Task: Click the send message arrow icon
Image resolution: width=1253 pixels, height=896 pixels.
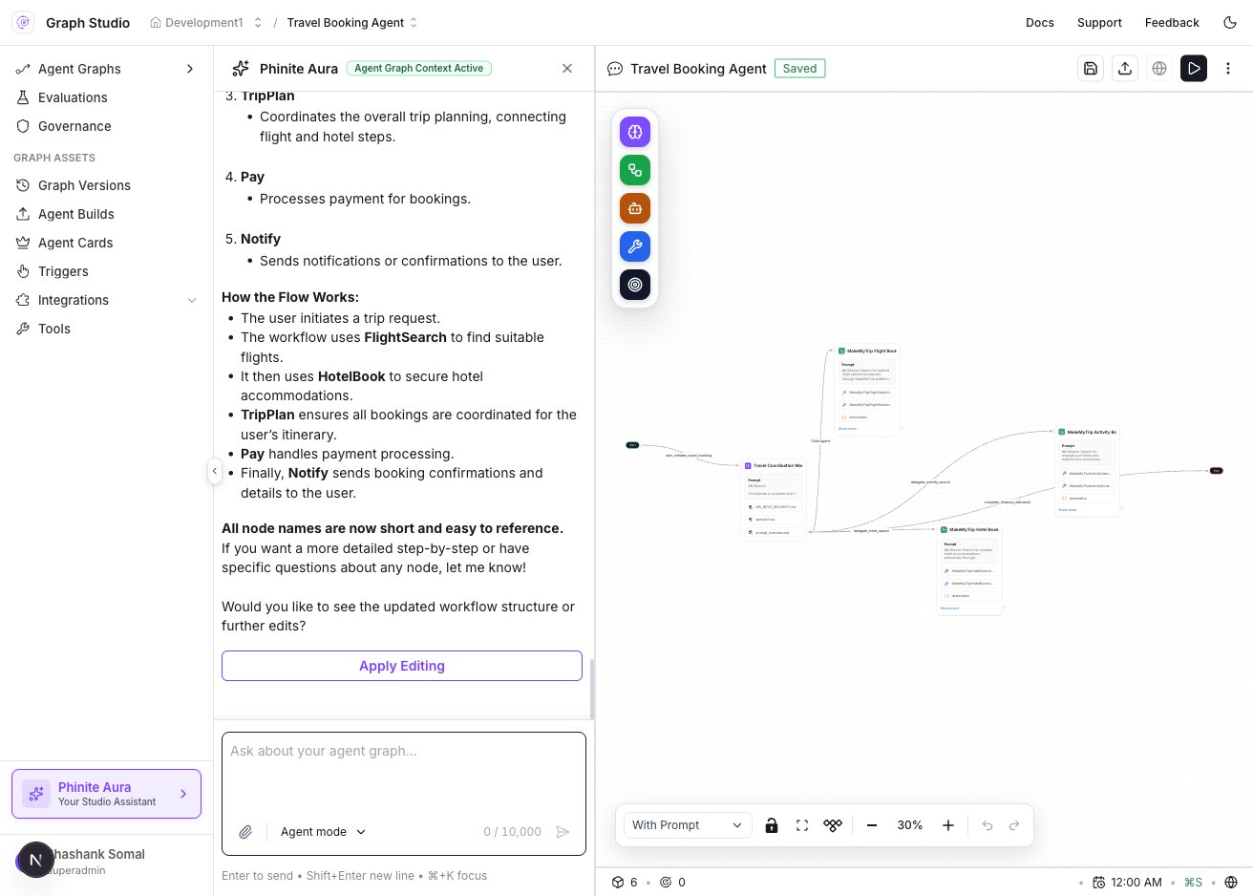Action: [x=563, y=832]
